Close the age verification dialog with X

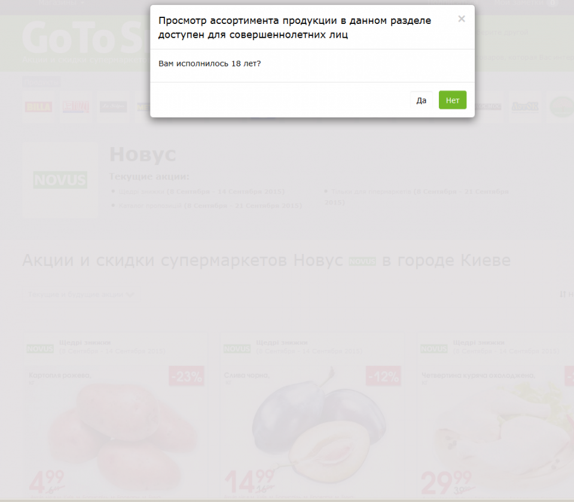pyautogui.click(x=461, y=19)
